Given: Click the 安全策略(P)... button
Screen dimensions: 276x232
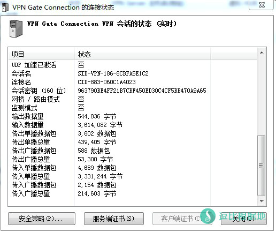Looking at the screenshot, I should pos(42,219).
